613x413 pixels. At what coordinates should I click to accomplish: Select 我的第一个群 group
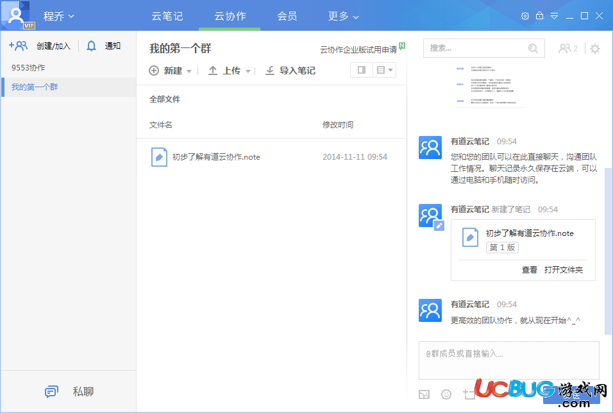[x=69, y=87]
